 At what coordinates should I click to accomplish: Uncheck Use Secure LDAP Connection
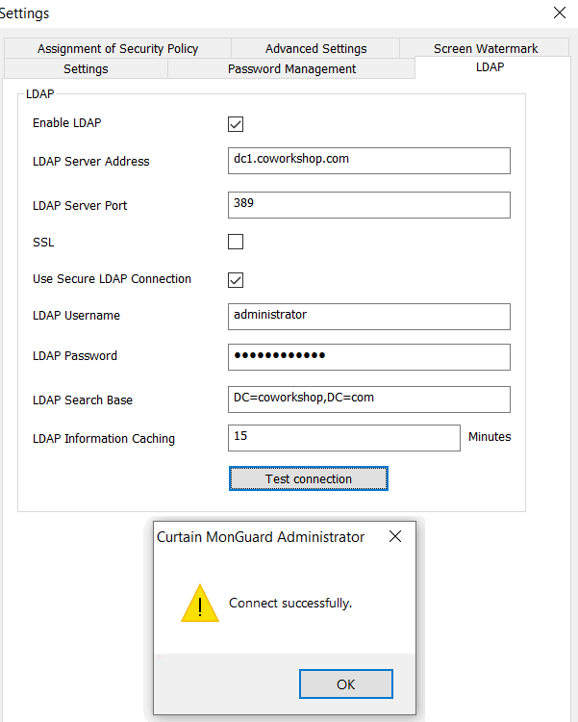(236, 279)
